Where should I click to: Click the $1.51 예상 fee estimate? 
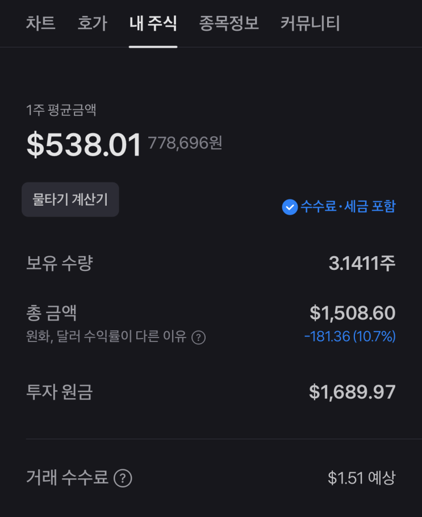pyautogui.click(x=361, y=478)
